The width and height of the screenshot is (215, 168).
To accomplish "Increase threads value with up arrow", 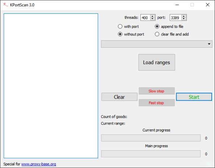I will [152, 16].
